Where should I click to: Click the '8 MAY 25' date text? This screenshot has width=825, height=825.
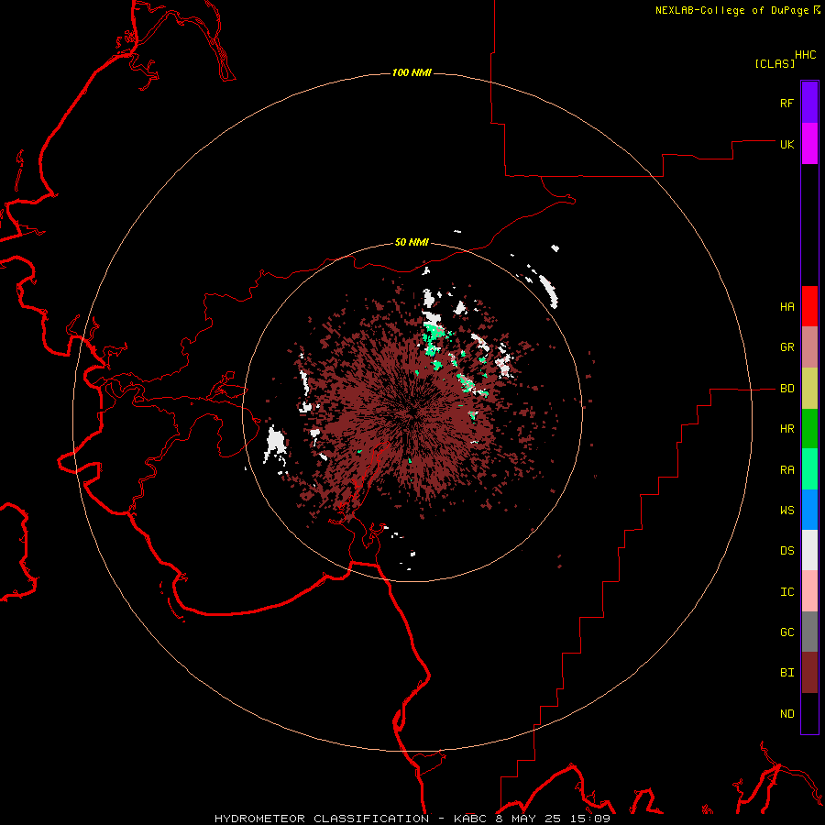tap(528, 819)
